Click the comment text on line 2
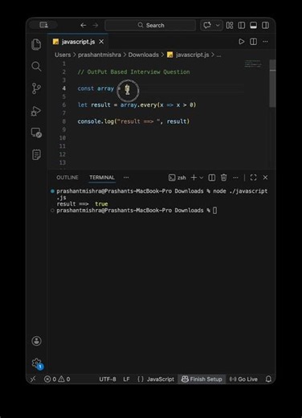The height and width of the screenshot is (418, 302). coord(133,72)
